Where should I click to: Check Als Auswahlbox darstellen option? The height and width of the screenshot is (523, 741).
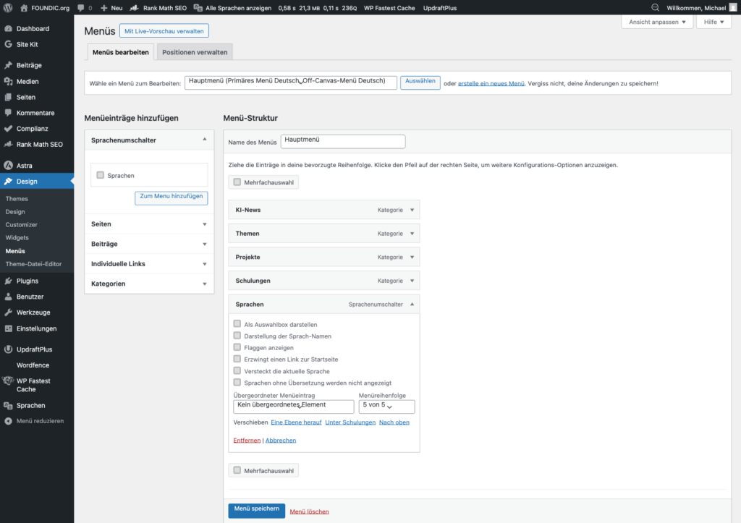(x=237, y=325)
